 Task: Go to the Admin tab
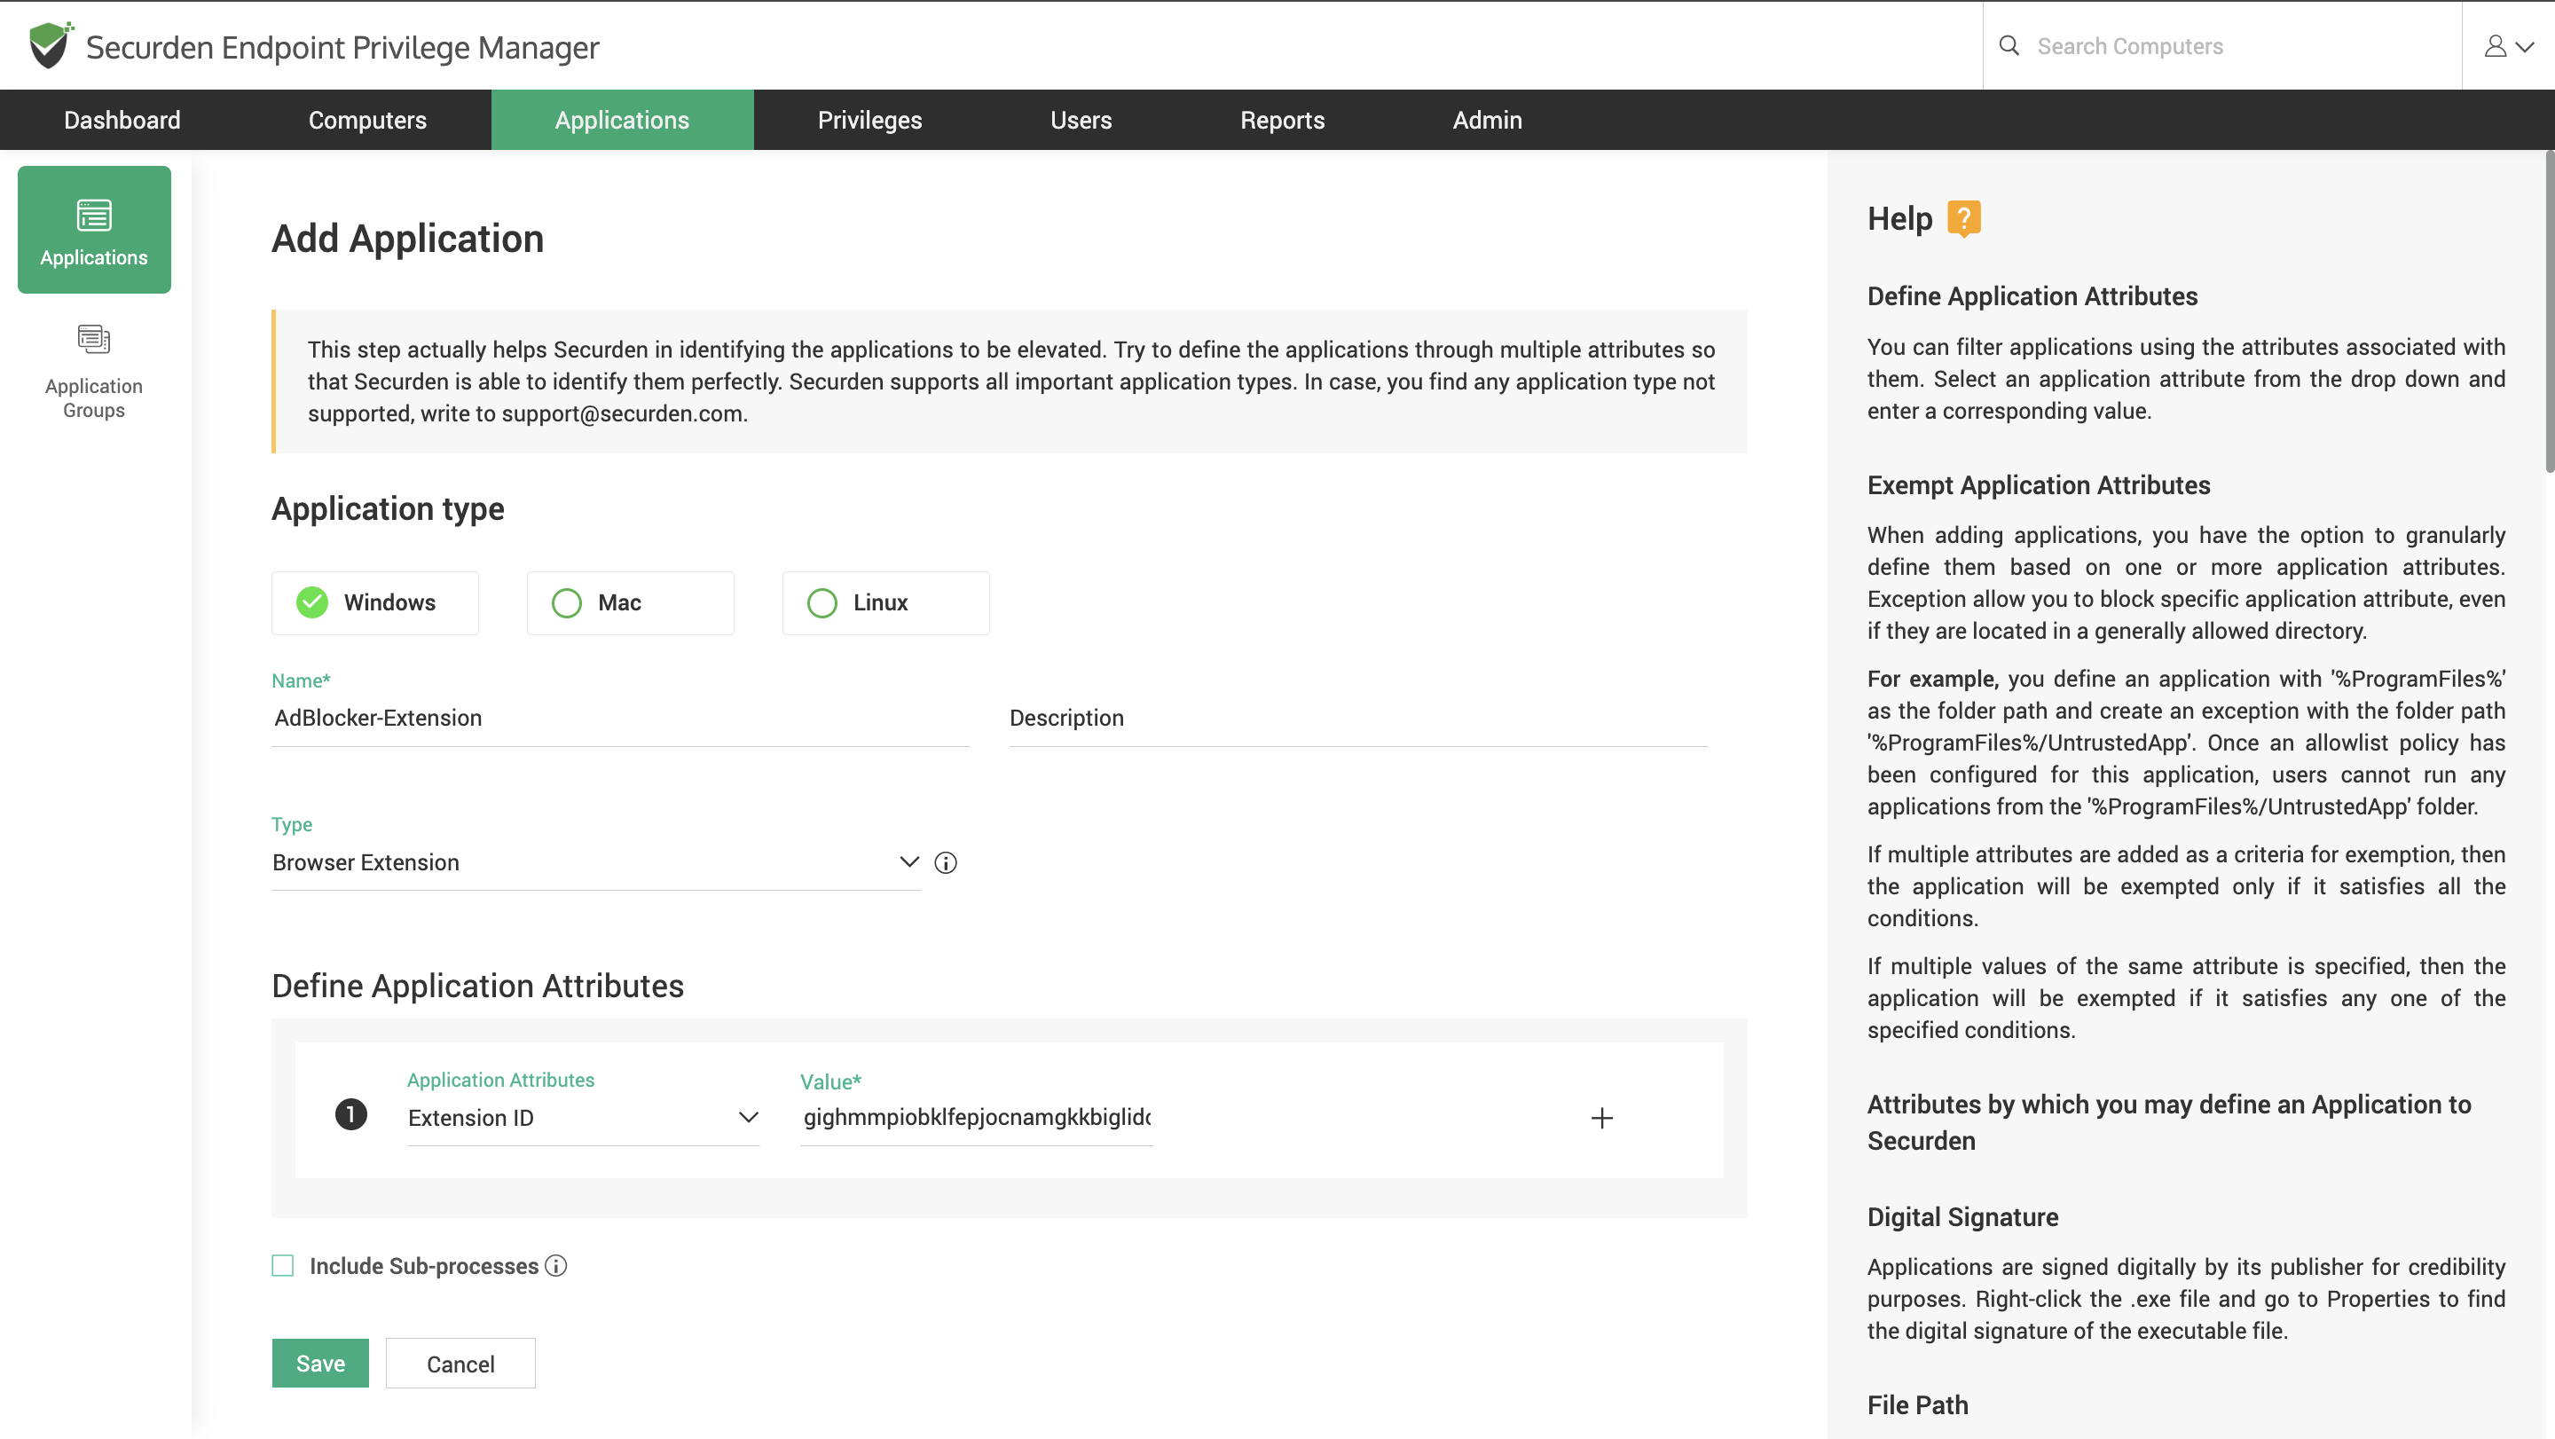(1487, 120)
